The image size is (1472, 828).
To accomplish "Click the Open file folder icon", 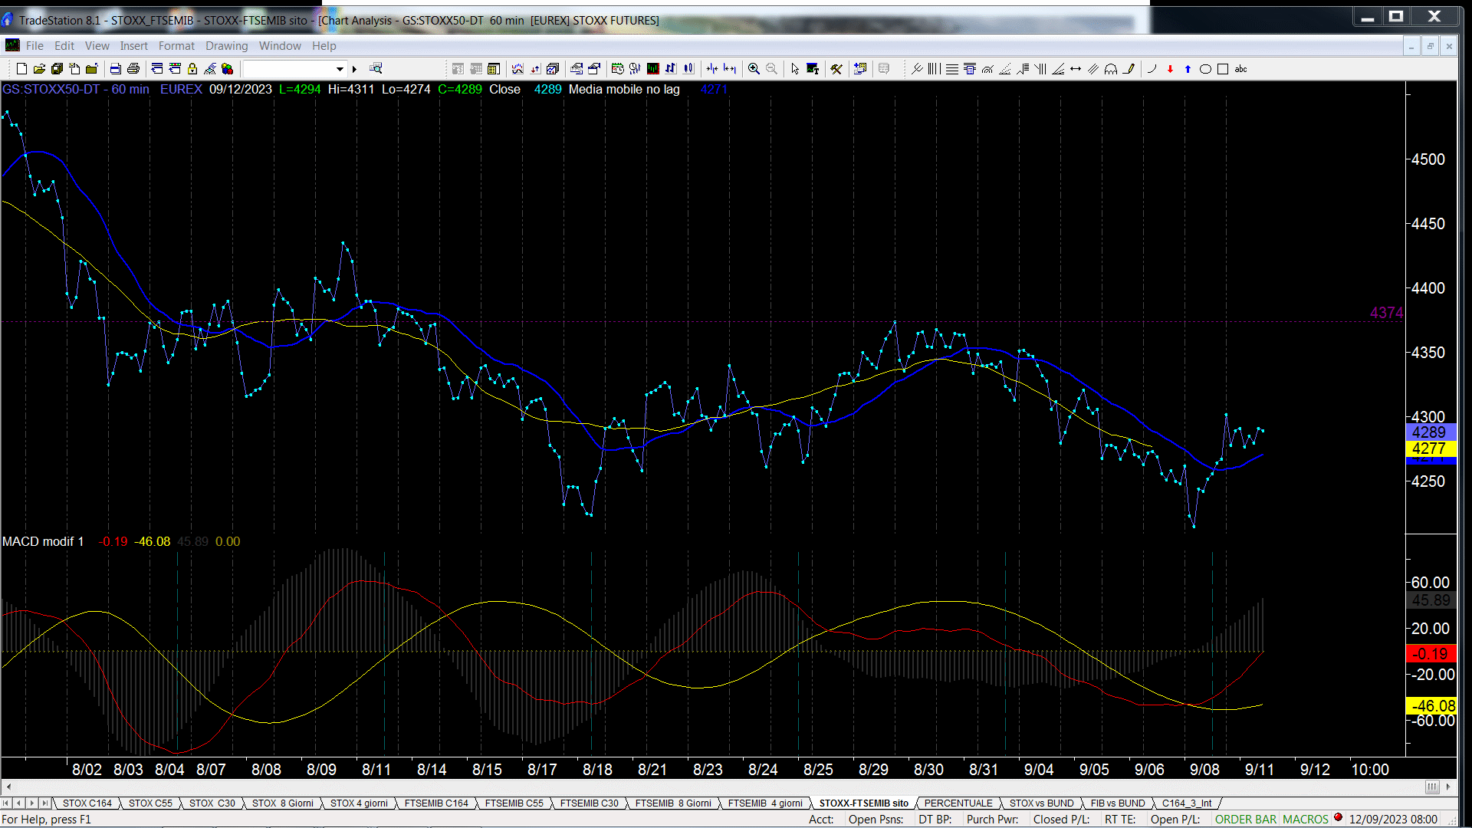I will 39,69.
